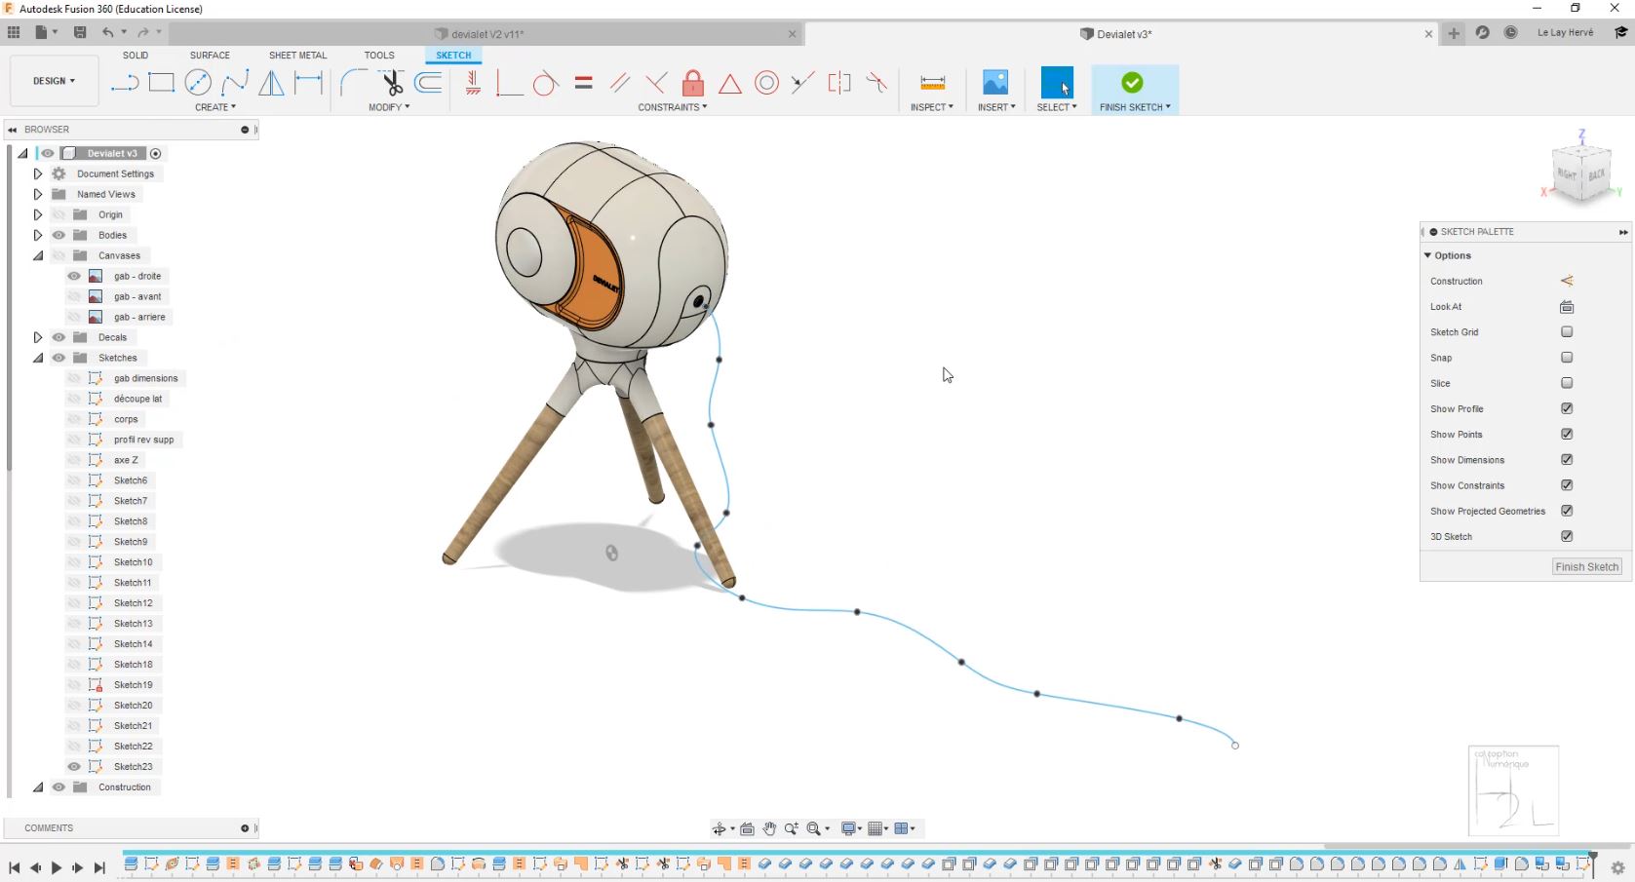Open the INSPECT dropdown menu
Viewport: 1635px width, 882px height.
(932, 107)
